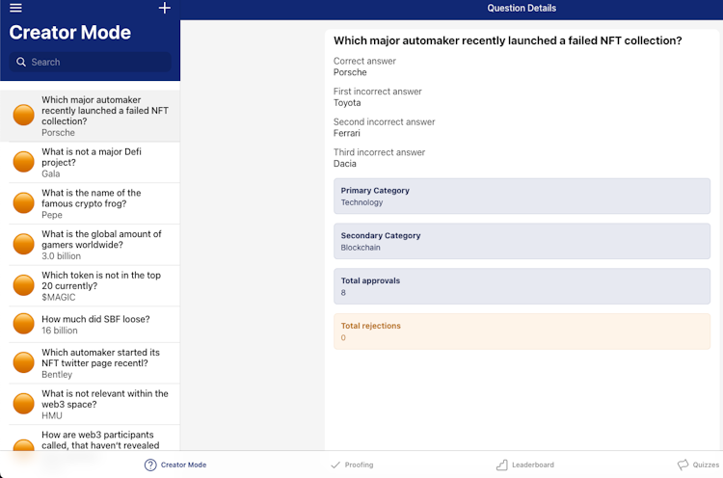Select the SBF loose question

[x=94, y=325]
